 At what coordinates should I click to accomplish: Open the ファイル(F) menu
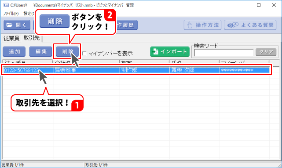(x=11, y=14)
